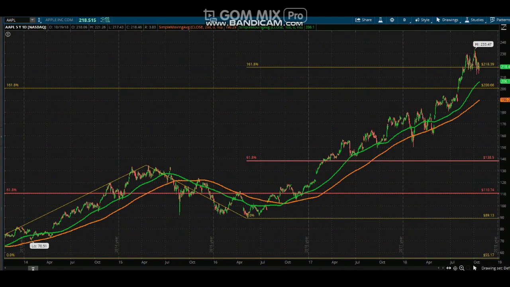
Task: Click the orange 190.2 moving average price tag
Action: [505, 100]
